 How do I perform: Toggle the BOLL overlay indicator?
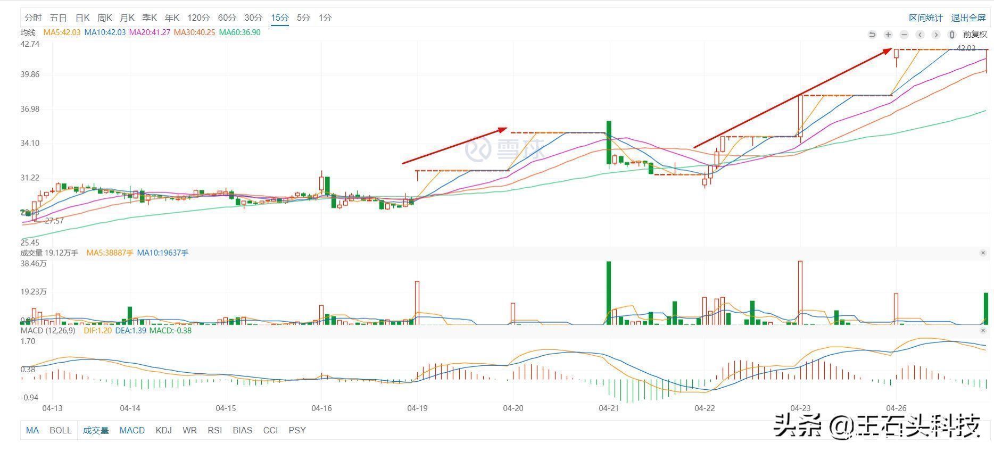coord(61,430)
